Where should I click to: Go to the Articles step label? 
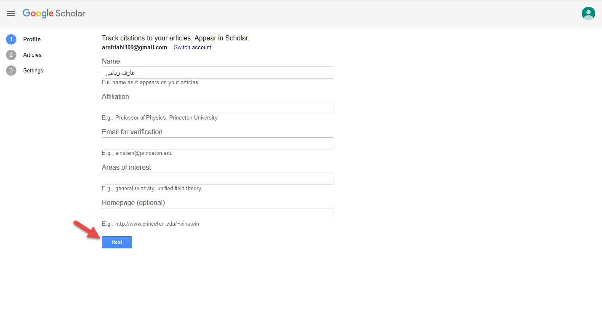coord(32,55)
